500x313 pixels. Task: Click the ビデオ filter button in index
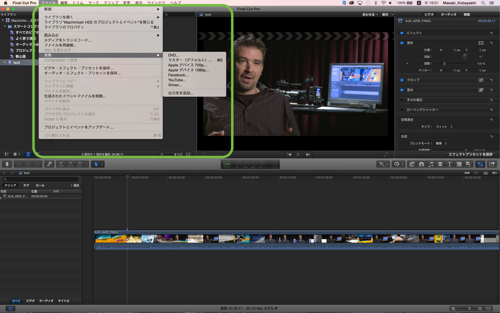pyautogui.click(x=30, y=301)
